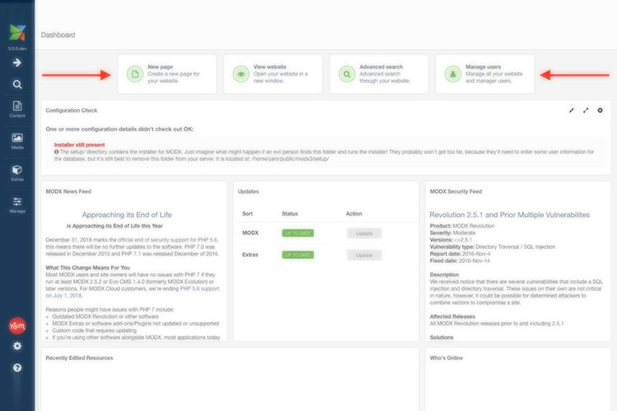
Task: Open search via the sidebar magnifier icon
Action: (16, 85)
